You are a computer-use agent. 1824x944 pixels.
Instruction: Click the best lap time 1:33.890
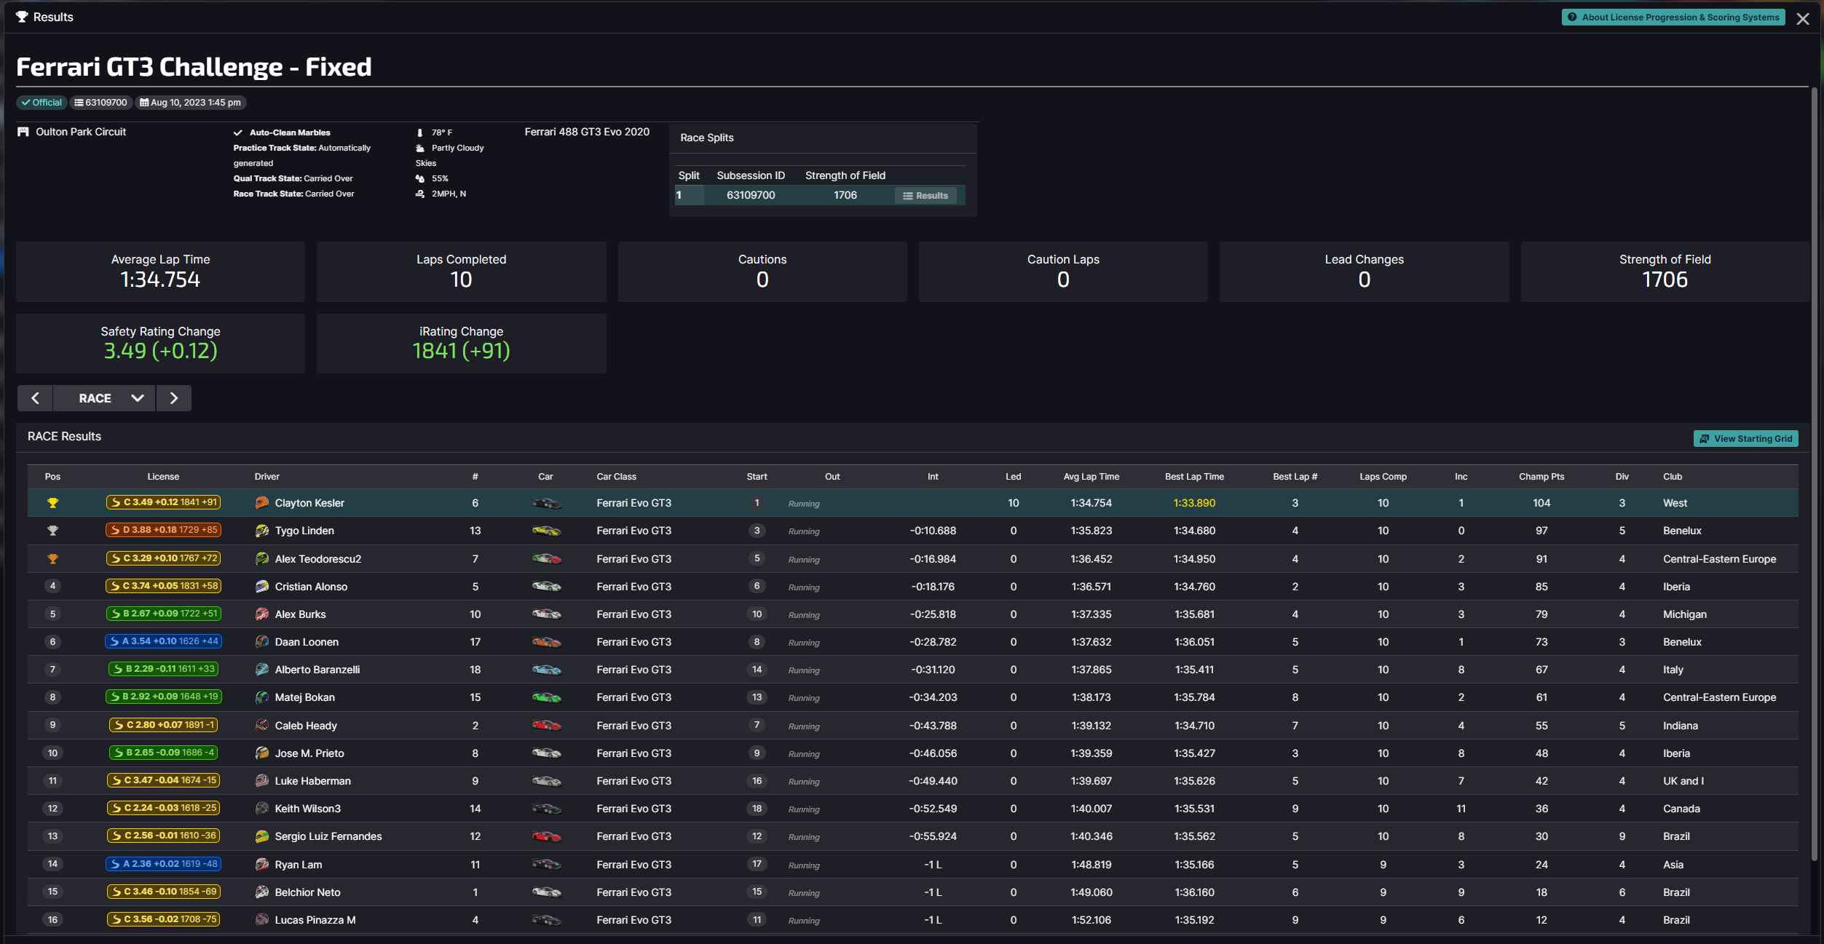1194,503
